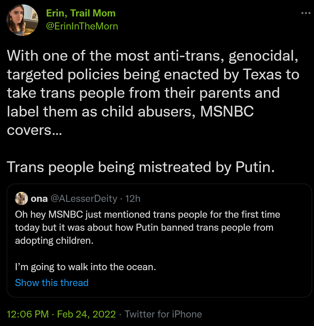
Task: Click "adopting children." in the quoted tweet
Action: point(54,241)
